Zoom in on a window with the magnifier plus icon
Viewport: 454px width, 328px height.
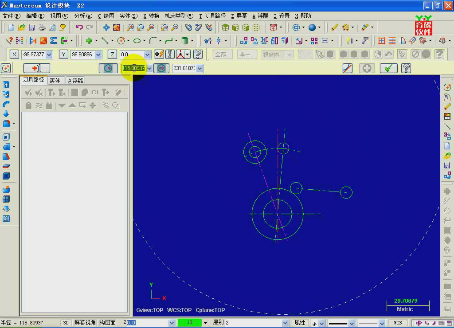tap(130, 27)
